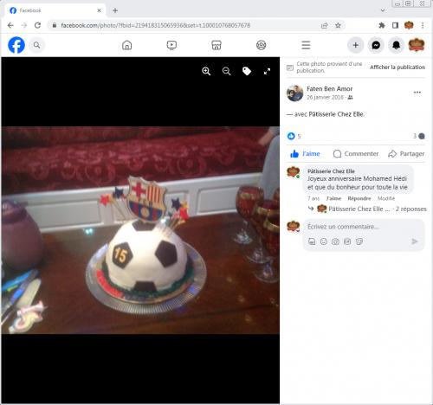Image resolution: width=433 pixels, height=405 pixels.
Task: Go back in browser
Action: click(x=10, y=25)
